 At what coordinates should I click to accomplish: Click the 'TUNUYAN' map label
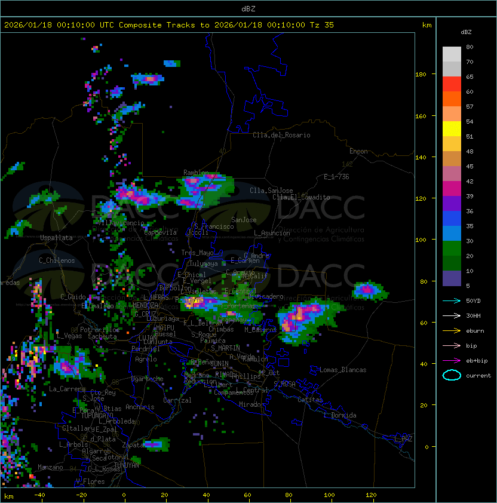click(127, 465)
